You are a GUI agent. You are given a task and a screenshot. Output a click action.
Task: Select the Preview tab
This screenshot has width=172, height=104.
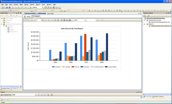tap(36, 17)
